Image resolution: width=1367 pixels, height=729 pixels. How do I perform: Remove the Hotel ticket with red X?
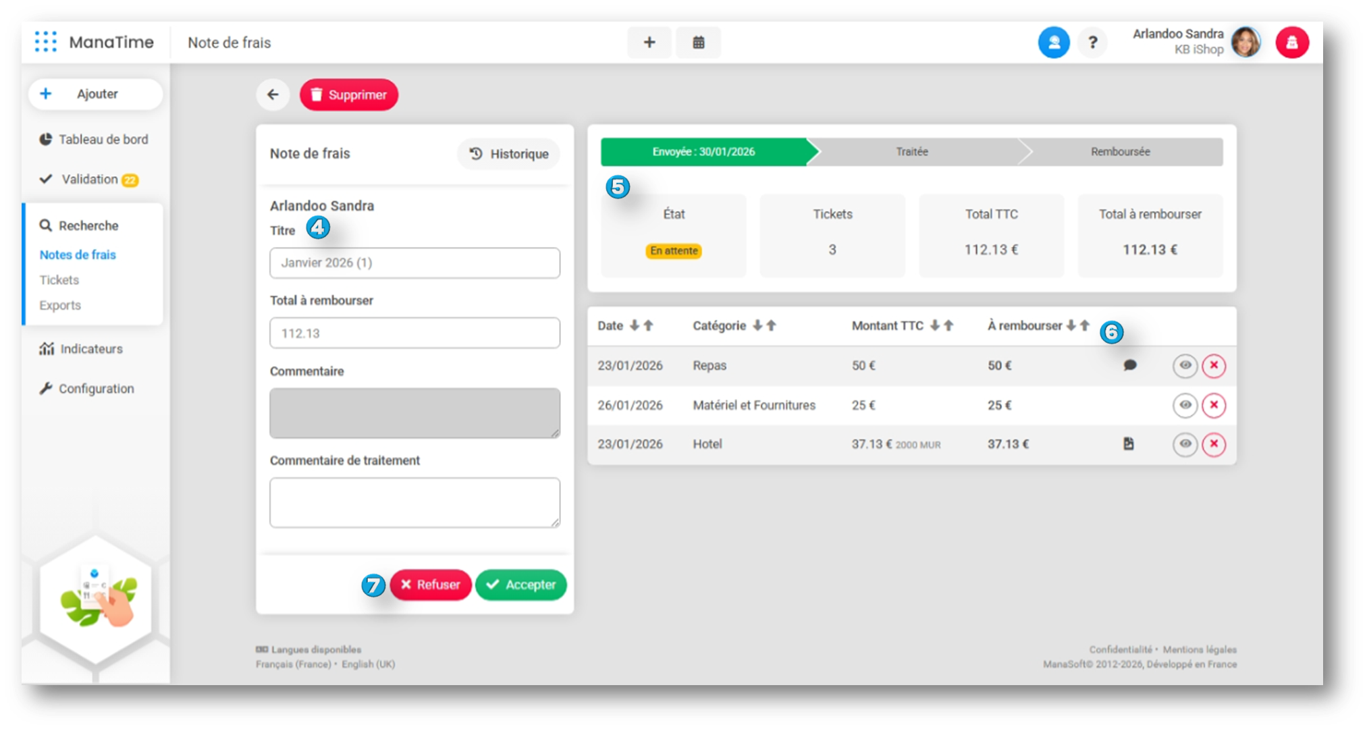[1213, 444]
